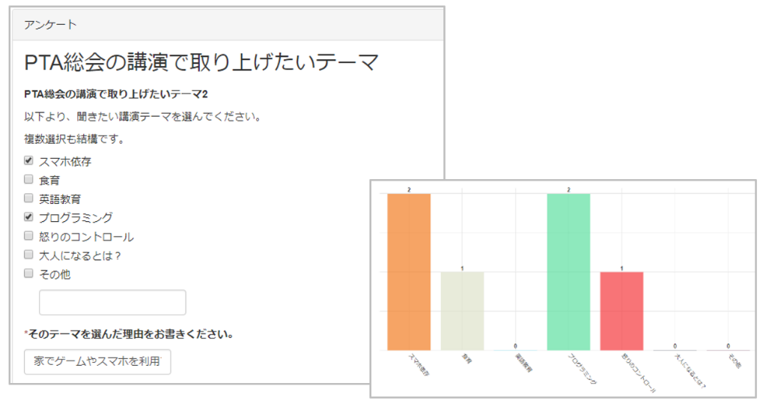Click the スマホ依存 axis label under chart

pos(418,366)
